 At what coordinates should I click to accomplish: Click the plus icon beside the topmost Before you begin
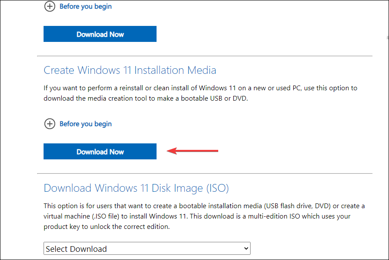(50, 7)
